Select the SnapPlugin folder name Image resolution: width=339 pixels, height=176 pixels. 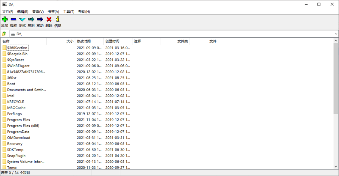coord(16,156)
